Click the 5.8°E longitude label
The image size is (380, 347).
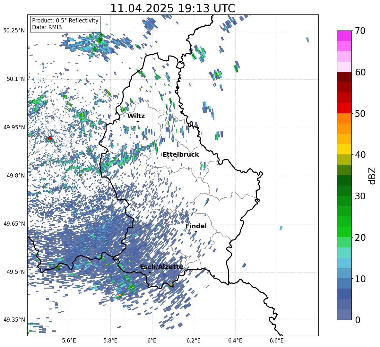[x=110, y=341]
